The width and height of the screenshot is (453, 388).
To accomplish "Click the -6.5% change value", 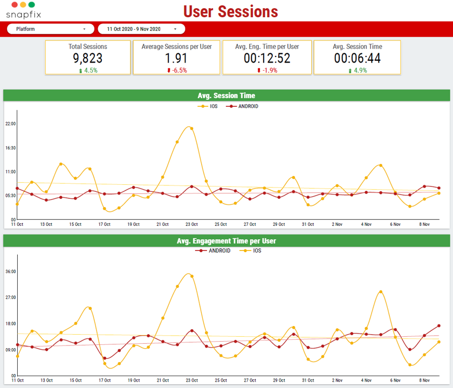I will [x=180, y=71].
